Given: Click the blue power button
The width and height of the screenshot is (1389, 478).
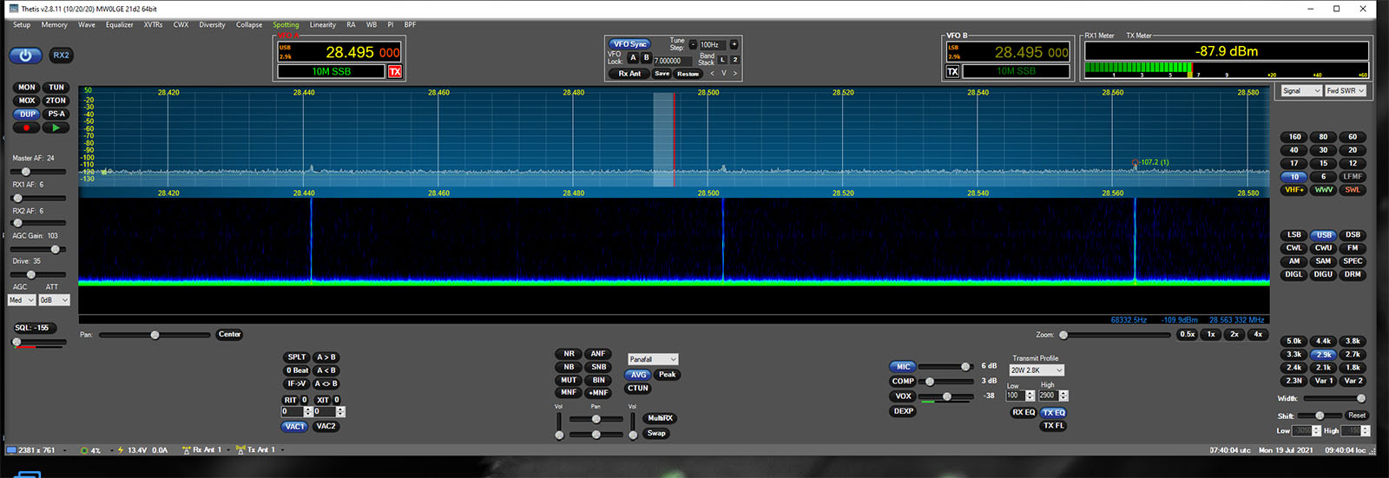Looking at the screenshot, I should pos(25,56).
